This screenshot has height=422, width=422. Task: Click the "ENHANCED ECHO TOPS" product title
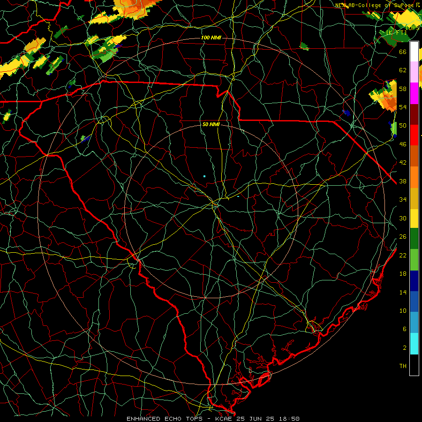coord(165,419)
